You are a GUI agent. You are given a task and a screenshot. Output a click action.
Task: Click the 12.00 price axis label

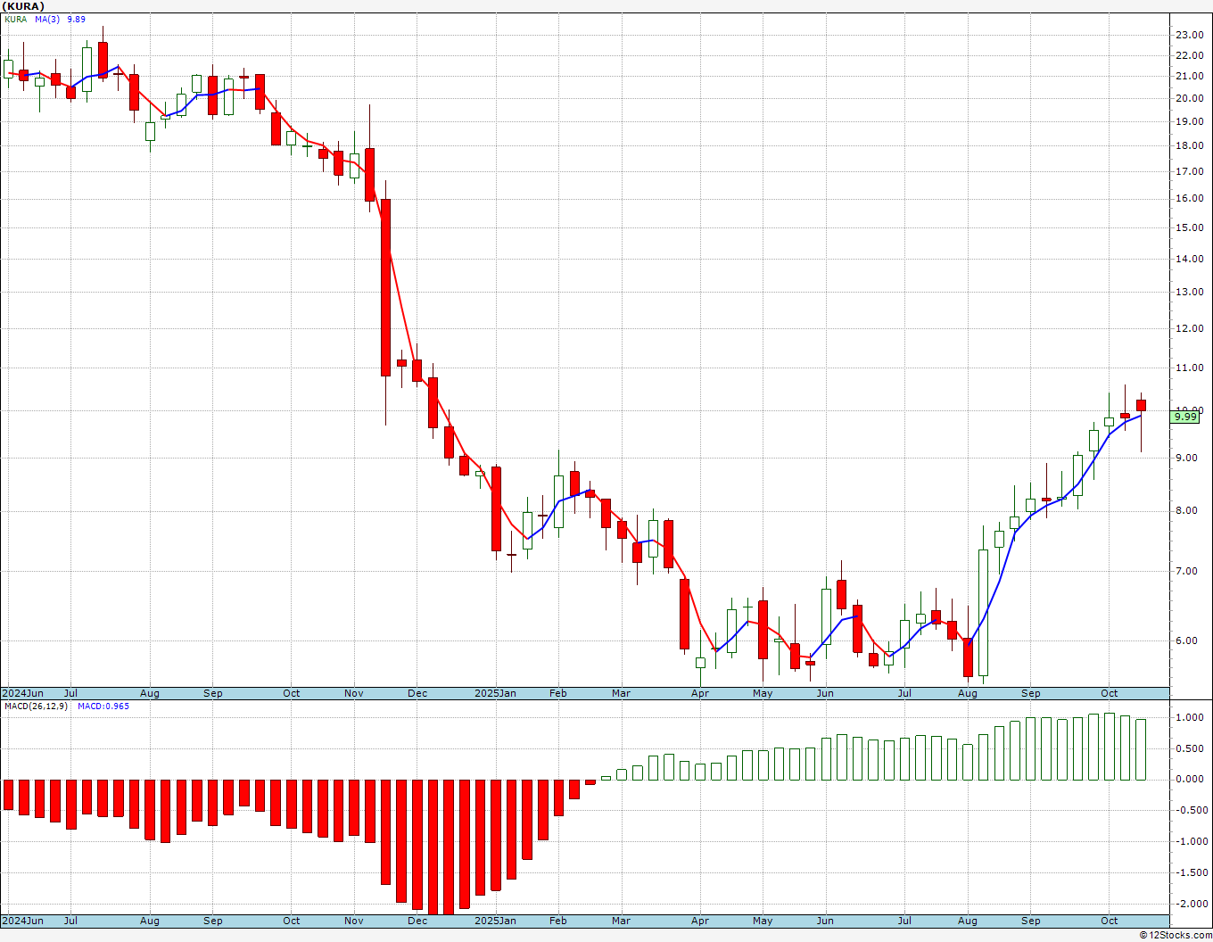tap(1188, 328)
